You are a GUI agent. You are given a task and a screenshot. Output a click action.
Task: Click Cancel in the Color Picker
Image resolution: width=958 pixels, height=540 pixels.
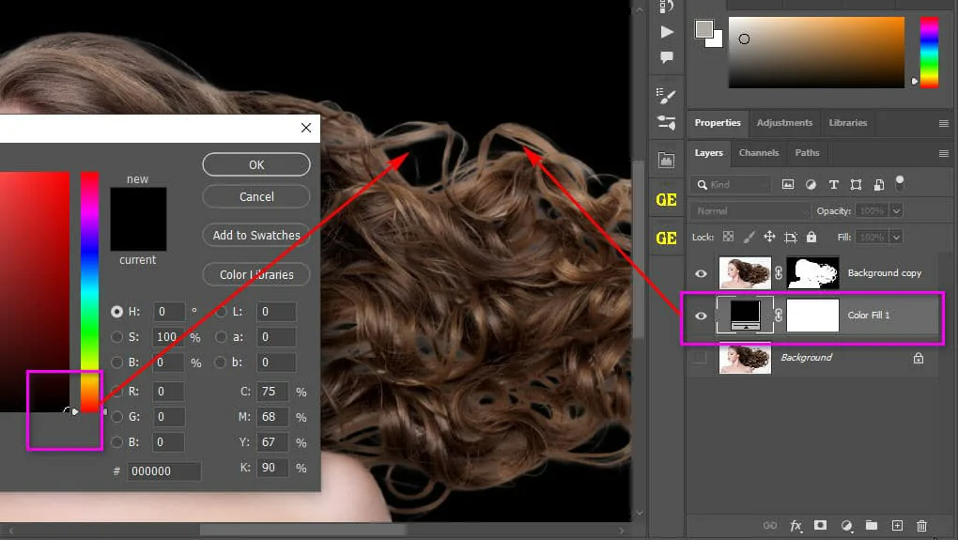tap(256, 196)
